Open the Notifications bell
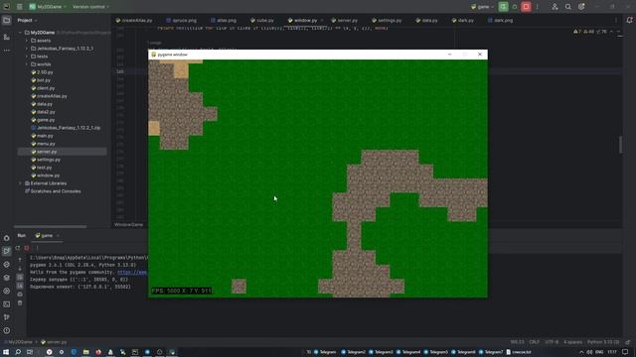Viewport: 636px width, 357px height. (629, 20)
